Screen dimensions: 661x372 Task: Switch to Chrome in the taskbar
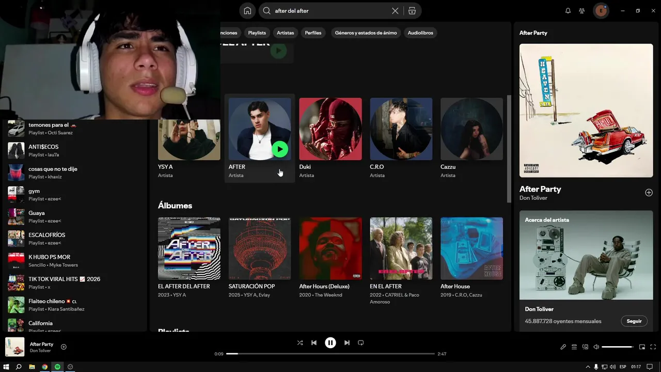point(45,367)
